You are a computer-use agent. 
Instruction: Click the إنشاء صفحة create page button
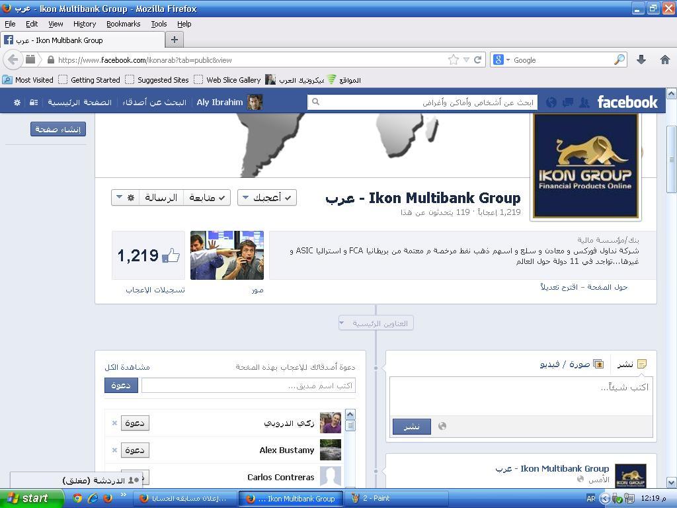click(58, 129)
